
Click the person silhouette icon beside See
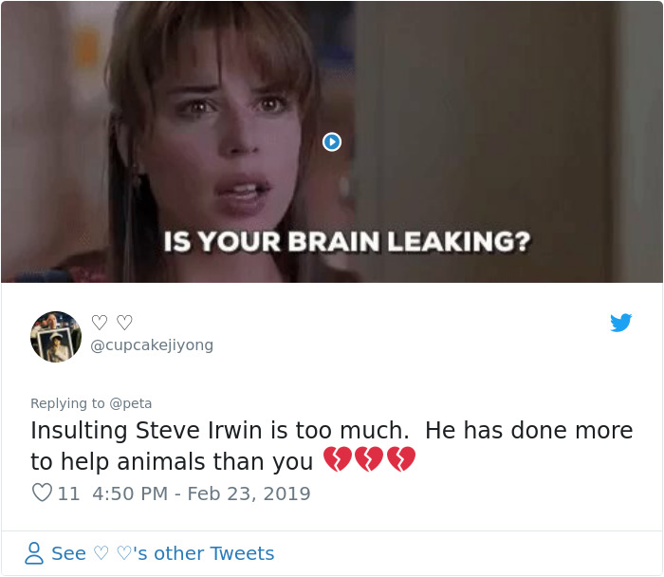click(x=34, y=553)
